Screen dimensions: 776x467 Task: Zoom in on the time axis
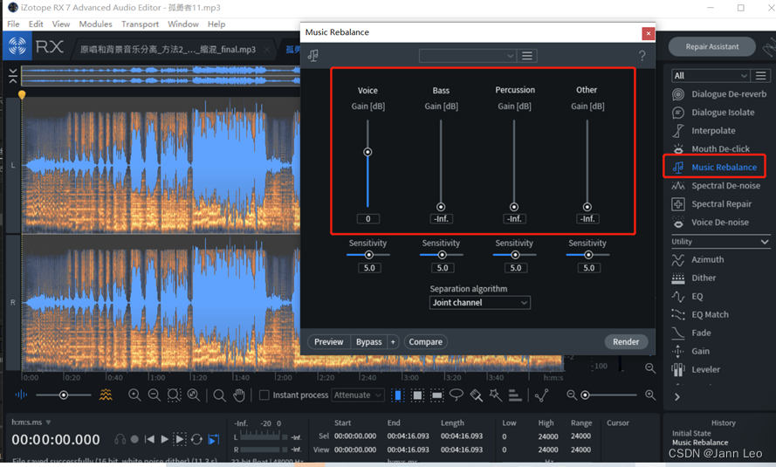[134, 395]
